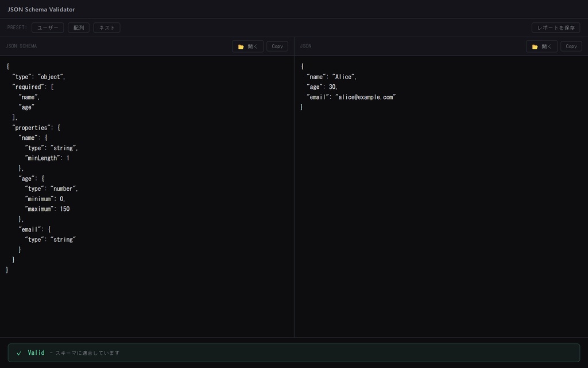Click the "minLength": 1 line
The width and height of the screenshot is (588, 368).
click(x=47, y=158)
